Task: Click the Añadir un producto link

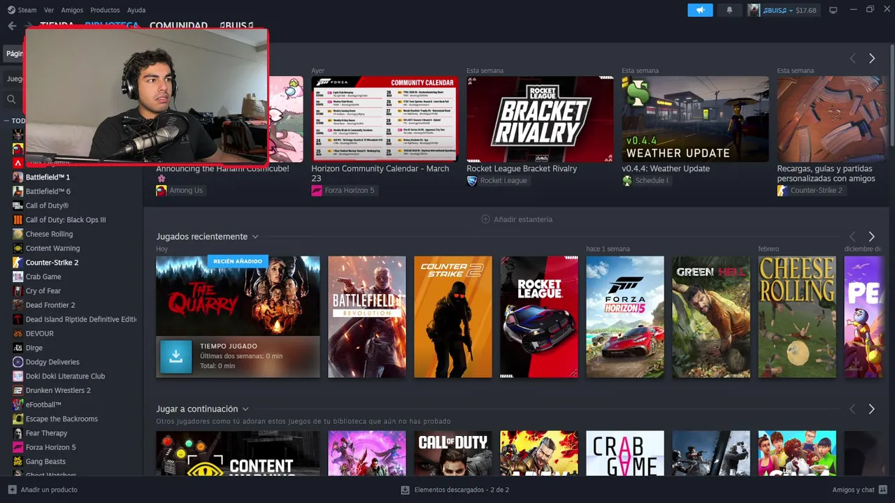Action: click(43, 490)
